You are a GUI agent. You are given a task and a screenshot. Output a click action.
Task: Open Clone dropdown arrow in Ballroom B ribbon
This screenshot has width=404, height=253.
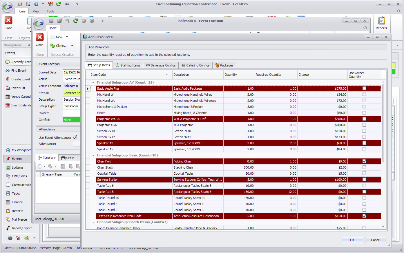coord(72,46)
